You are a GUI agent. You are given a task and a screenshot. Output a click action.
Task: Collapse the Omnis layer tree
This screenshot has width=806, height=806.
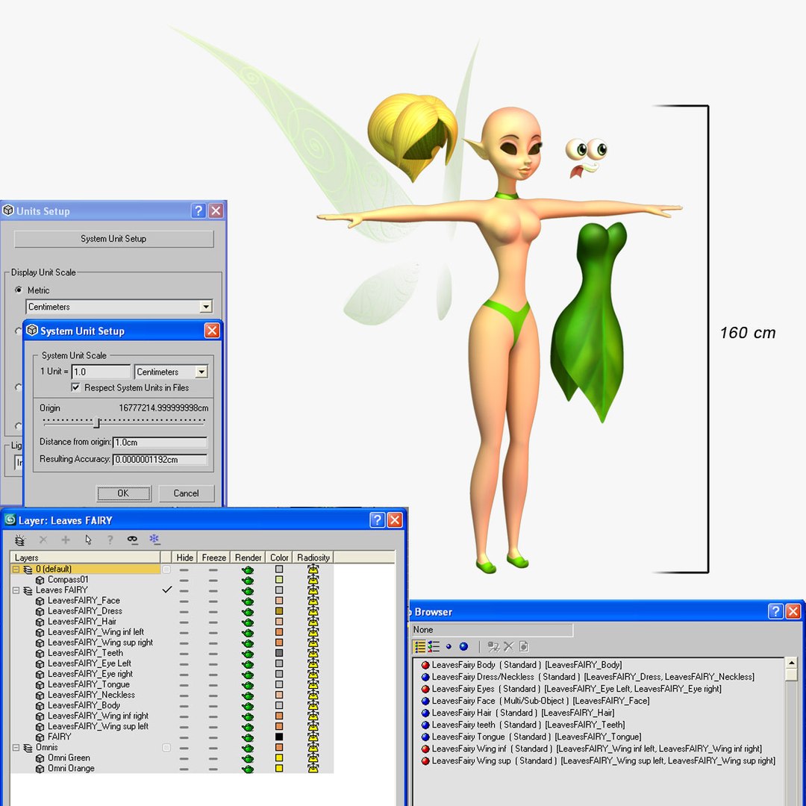pos(16,748)
